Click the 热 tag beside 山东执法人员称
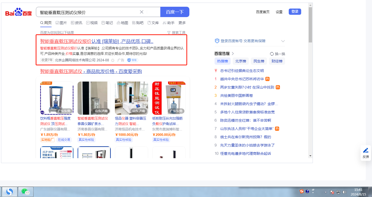Viewport: 372px width, 197px height. 277,129
